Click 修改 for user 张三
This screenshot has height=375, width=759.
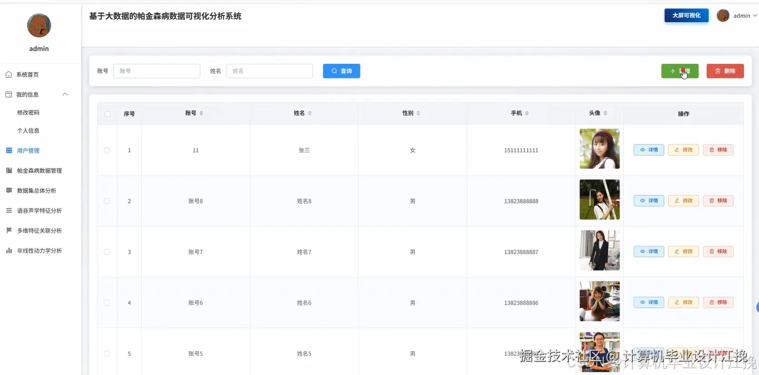click(x=683, y=150)
